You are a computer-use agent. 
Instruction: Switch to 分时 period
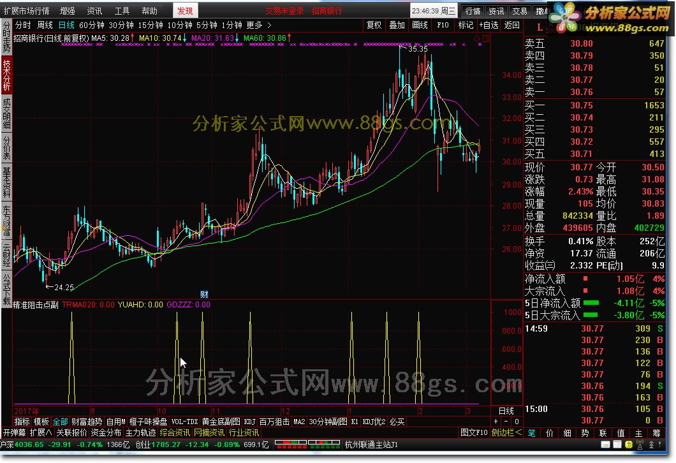(x=23, y=26)
